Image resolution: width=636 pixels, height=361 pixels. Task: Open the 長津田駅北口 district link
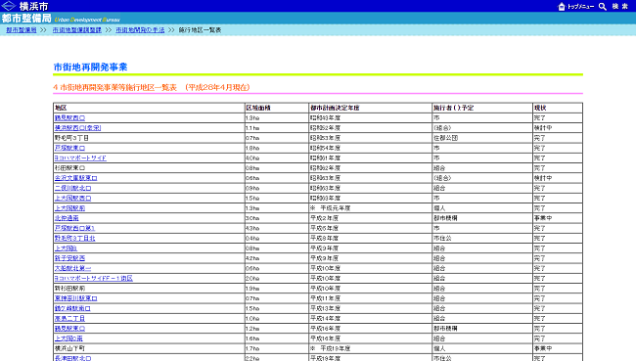73,358
